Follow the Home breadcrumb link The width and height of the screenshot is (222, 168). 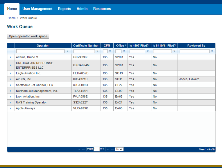(x=12, y=18)
